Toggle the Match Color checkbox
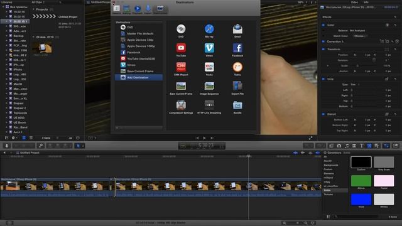402x226 pixels. click(323, 36)
